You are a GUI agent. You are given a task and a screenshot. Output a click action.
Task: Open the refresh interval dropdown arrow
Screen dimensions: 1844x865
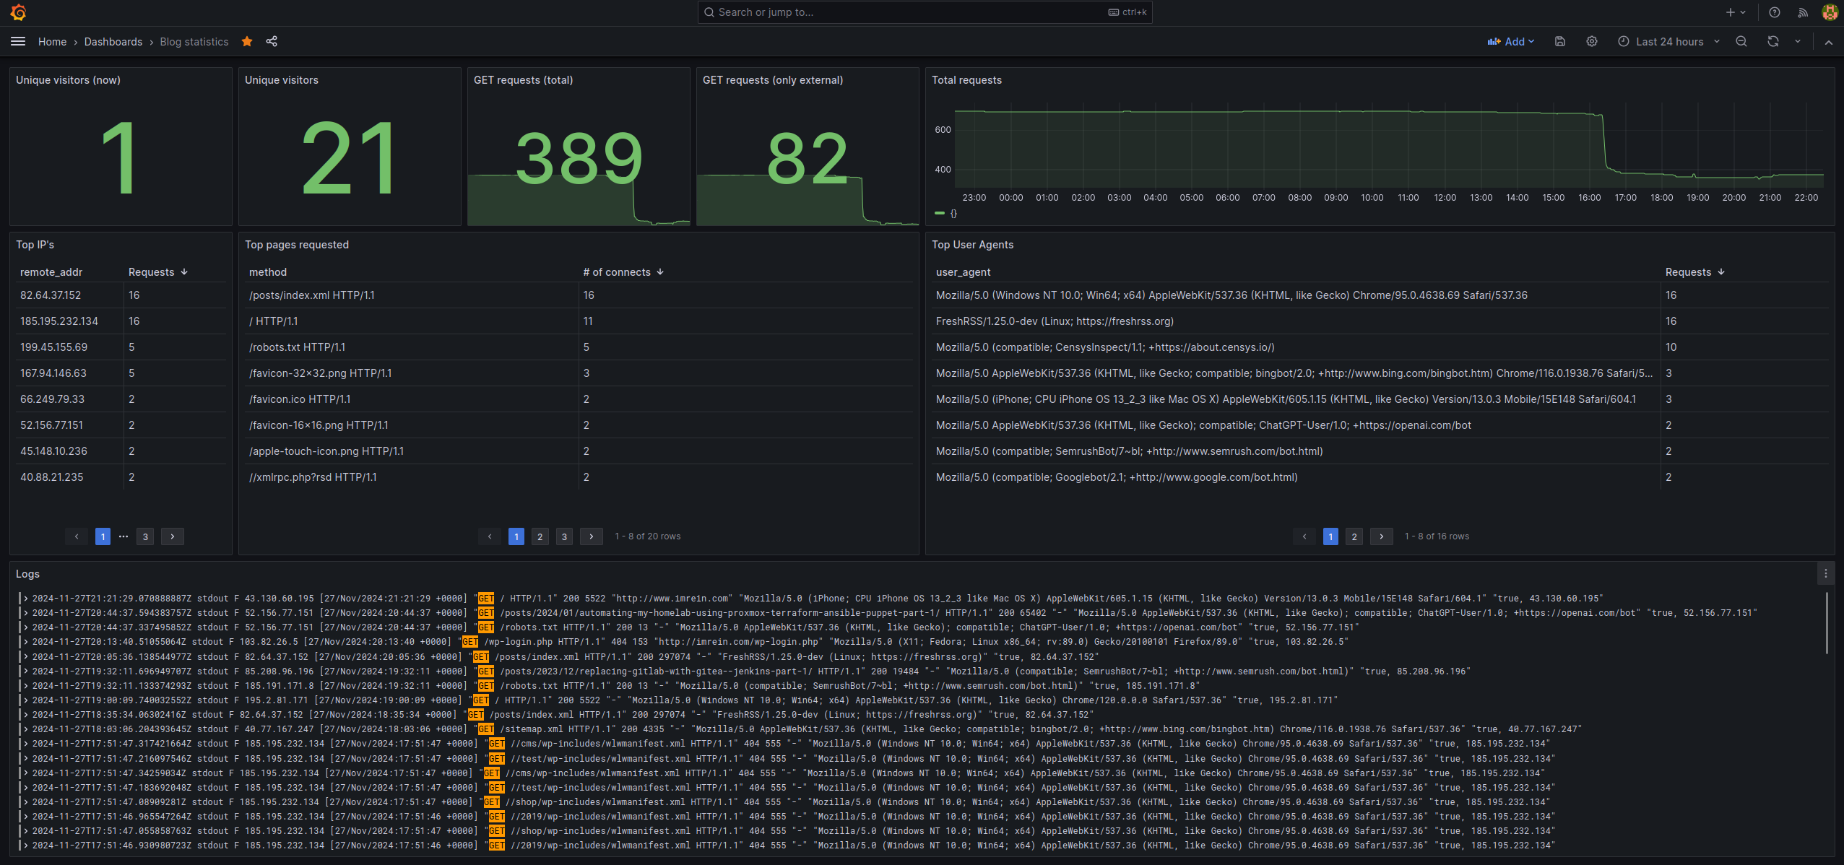point(1798,42)
